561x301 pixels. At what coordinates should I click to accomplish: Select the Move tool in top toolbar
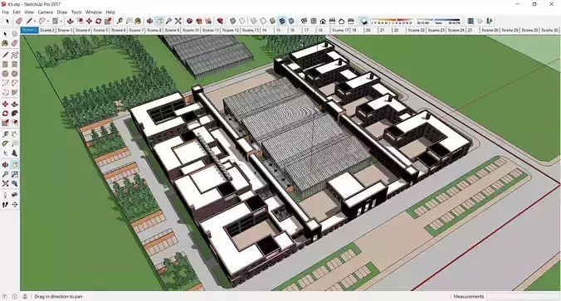click(x=89, y=21)
